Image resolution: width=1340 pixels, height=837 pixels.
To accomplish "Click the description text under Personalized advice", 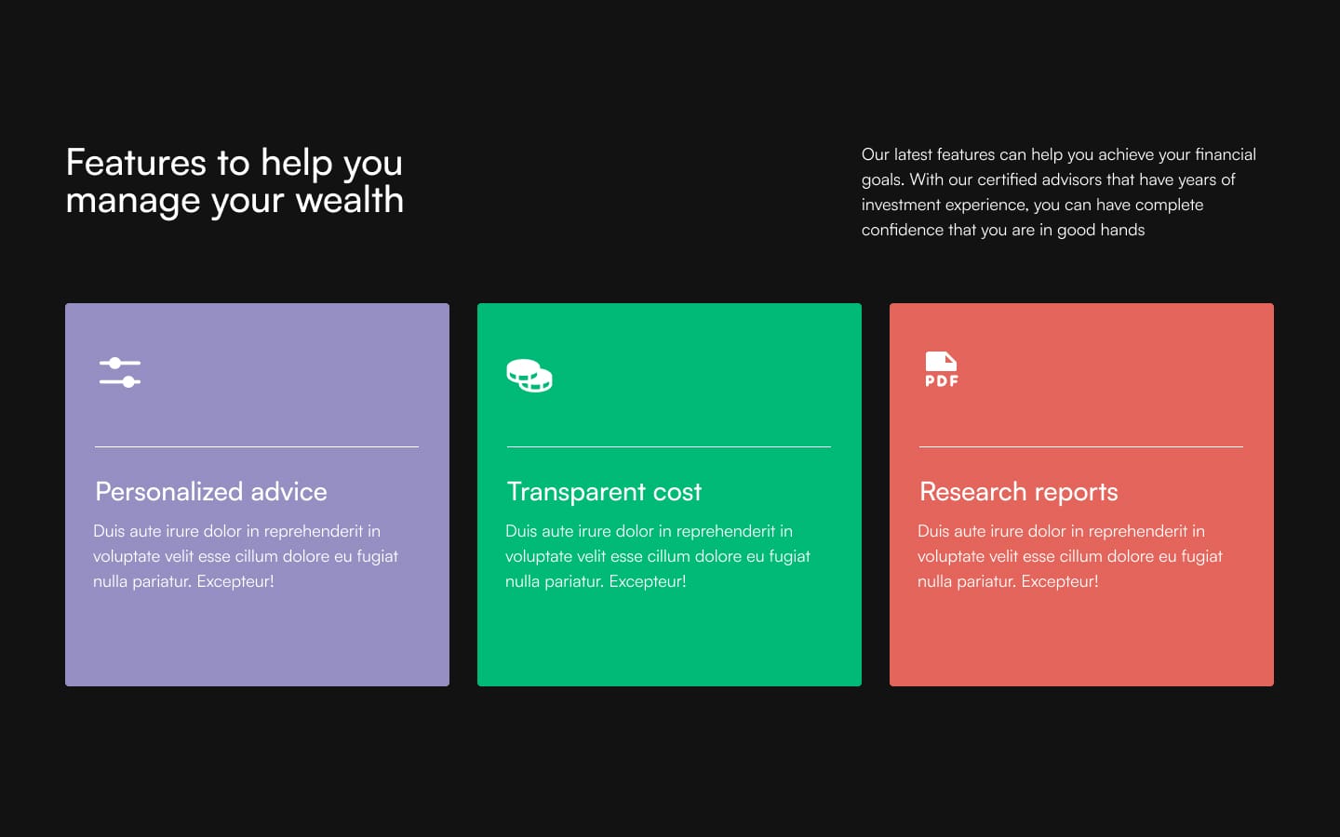I will 246,556.
